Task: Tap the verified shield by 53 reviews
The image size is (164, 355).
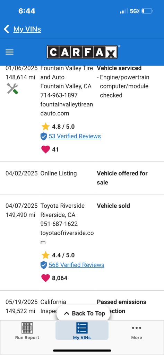Action: tap(43, 136)
